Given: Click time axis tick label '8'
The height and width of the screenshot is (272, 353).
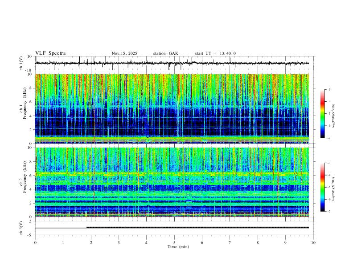Looking at the screenshot, I should tap(258, 243).
